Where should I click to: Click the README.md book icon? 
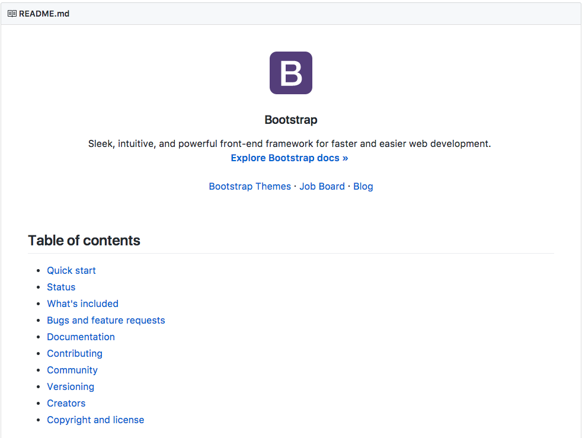click(x=12, y=14)
